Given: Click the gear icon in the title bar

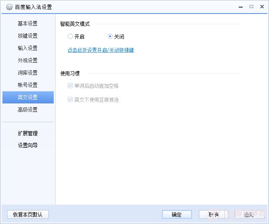Looking at the screenshot, I should (x=9, y=7).
